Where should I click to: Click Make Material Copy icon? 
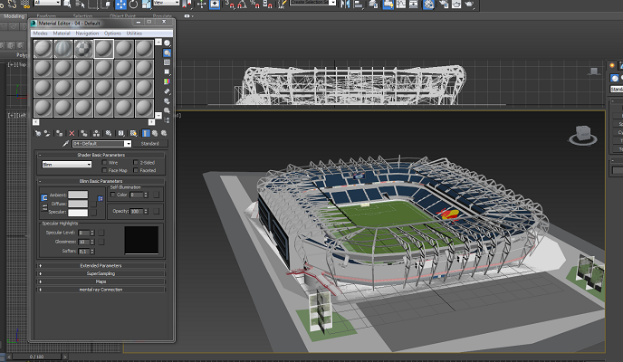pyautogui.click(x=84, y=133)
